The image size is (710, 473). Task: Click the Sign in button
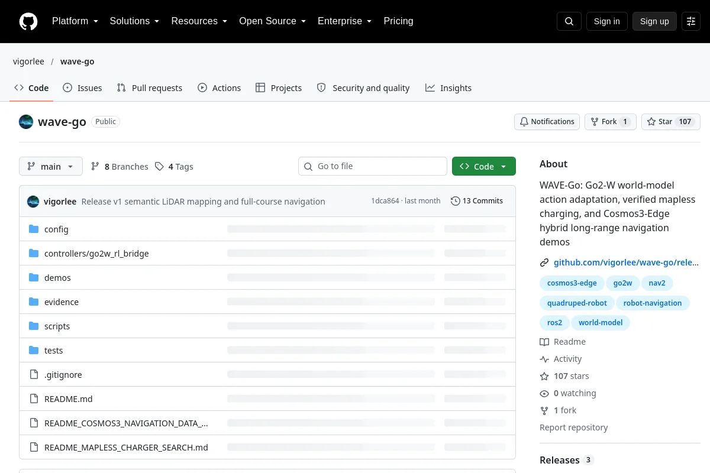[x=606, y=21]
